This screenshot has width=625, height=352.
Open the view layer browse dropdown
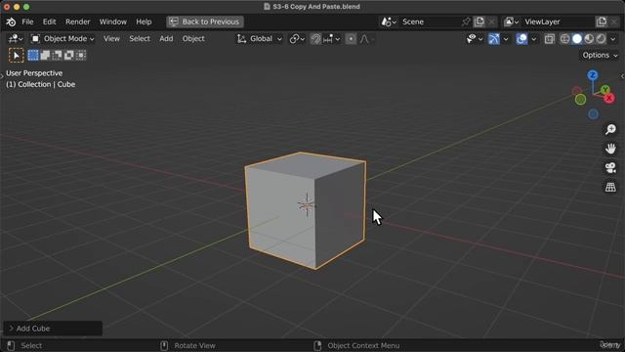coord(511,22)
